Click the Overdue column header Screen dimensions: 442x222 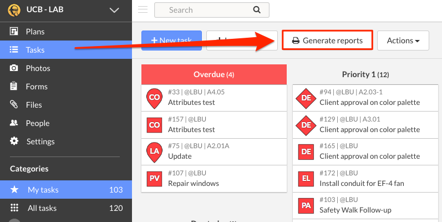214,74
